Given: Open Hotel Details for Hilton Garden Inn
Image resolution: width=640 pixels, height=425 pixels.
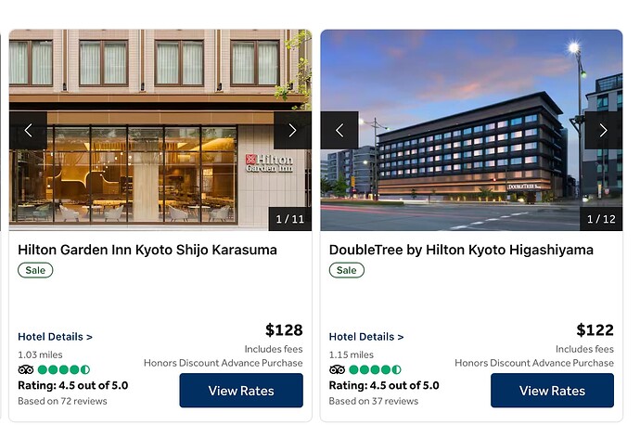Looking at the screenshot, I should pyautogui.click(x=55, y=337).
